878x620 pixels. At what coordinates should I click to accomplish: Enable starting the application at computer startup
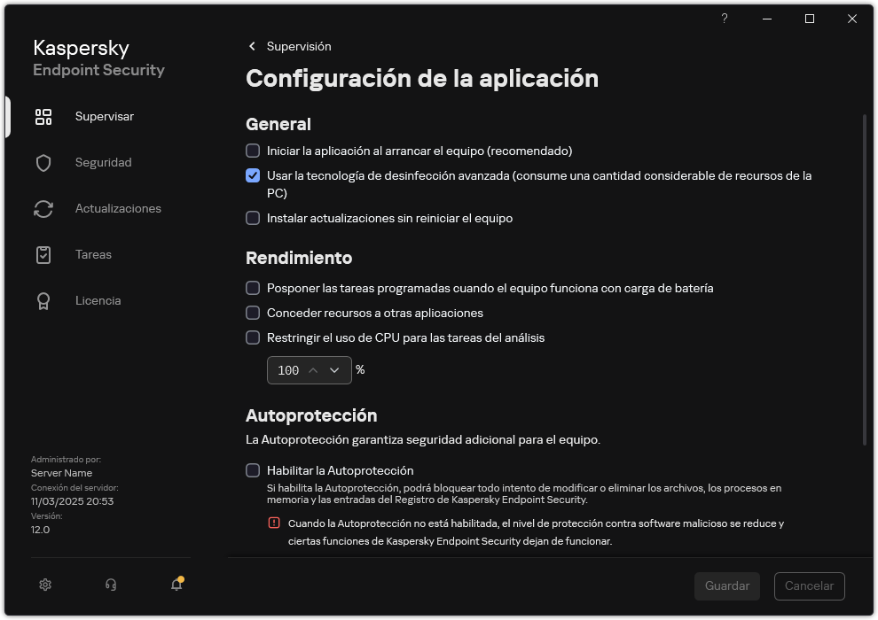click(x=253, y=151)
